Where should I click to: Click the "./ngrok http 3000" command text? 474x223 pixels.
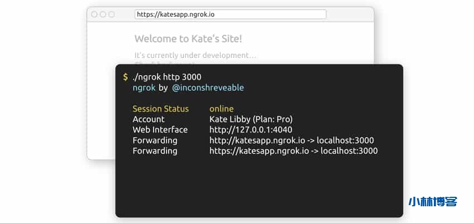(x=167, y=77)
